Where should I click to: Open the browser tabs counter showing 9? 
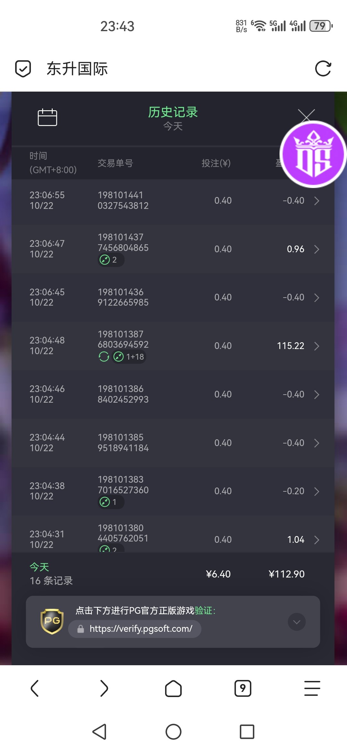243,688
